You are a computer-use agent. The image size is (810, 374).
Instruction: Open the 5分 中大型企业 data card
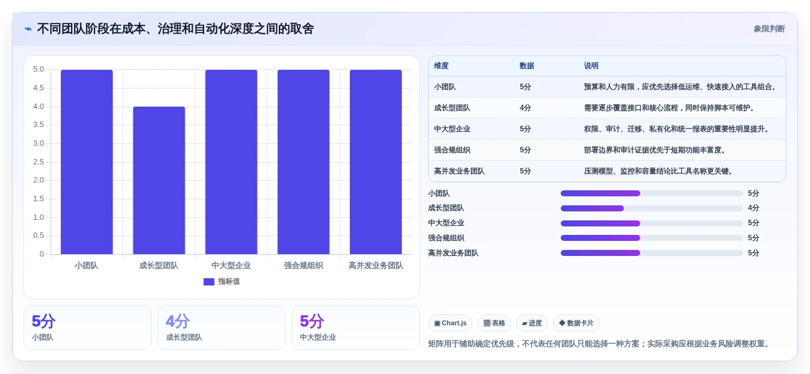pos(355,328)
